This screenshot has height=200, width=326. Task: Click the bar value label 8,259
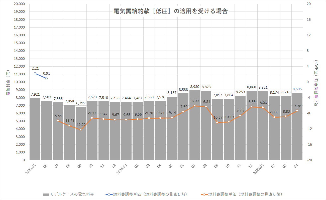tap(240, 92)
